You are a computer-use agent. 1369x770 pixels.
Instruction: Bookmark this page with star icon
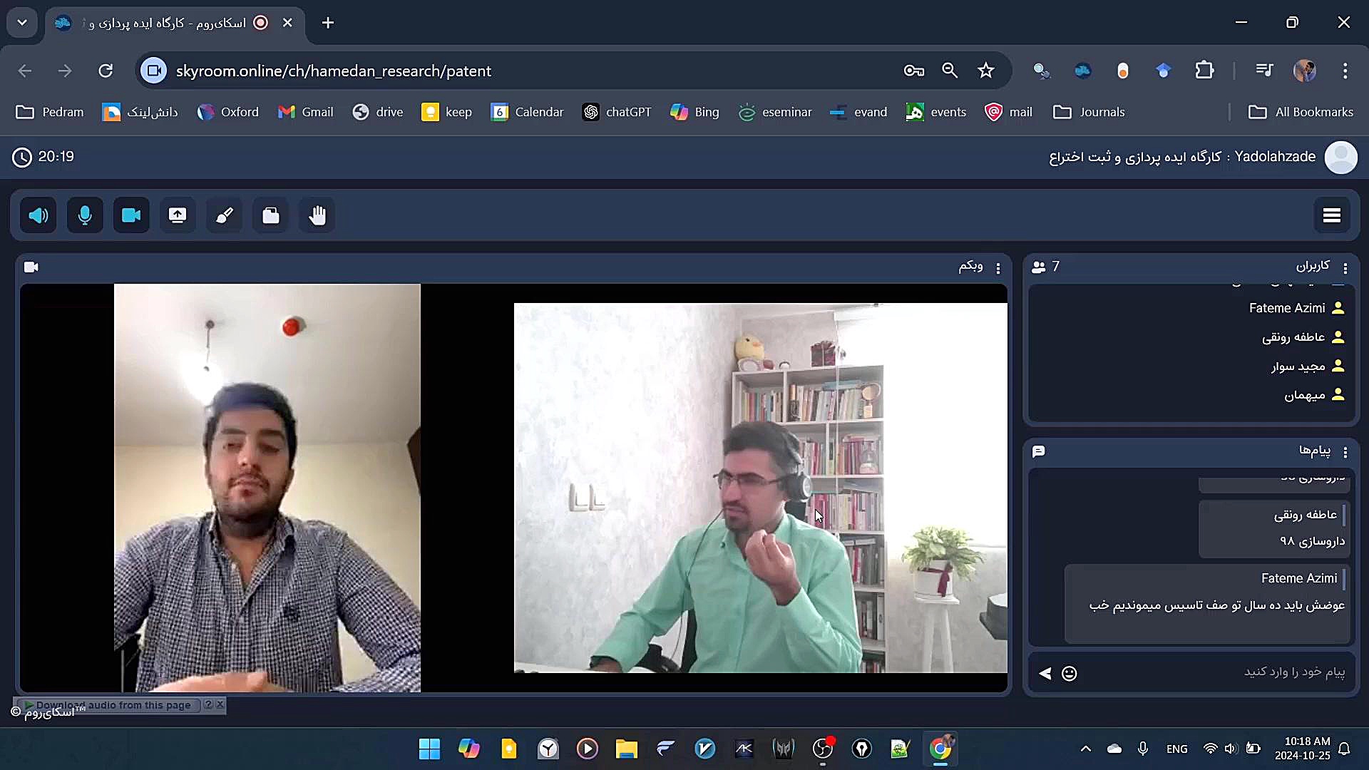[985, 71]
